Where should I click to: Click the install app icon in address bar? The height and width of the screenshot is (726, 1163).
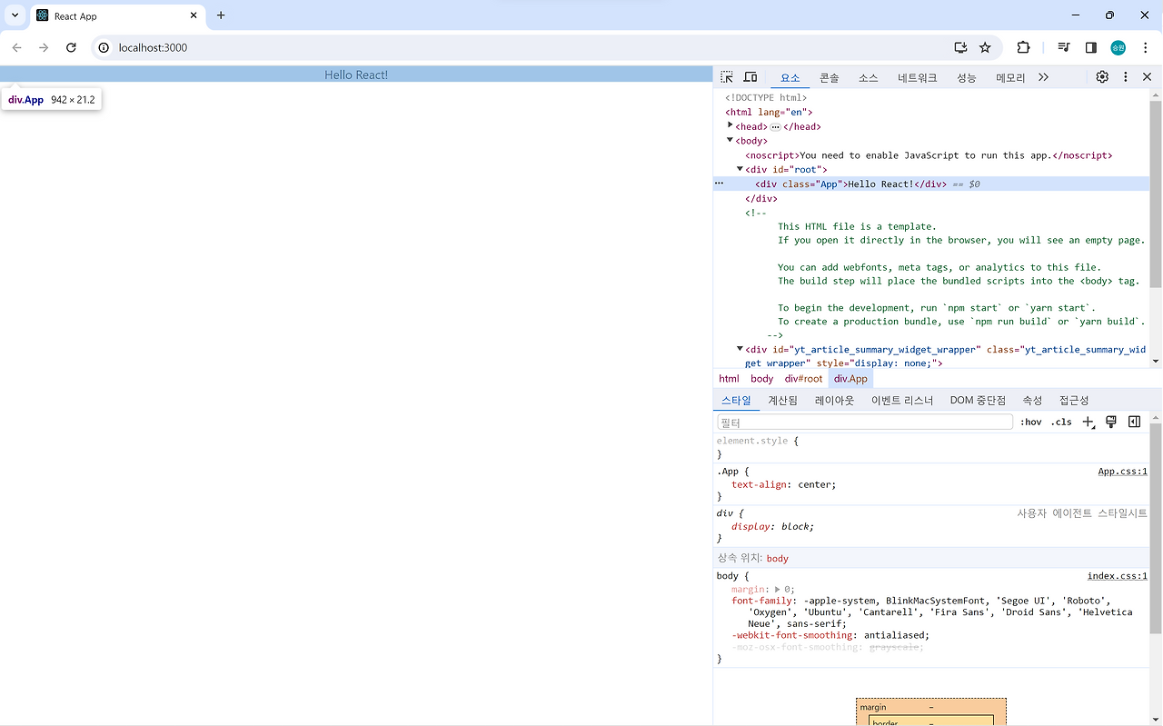960,47
